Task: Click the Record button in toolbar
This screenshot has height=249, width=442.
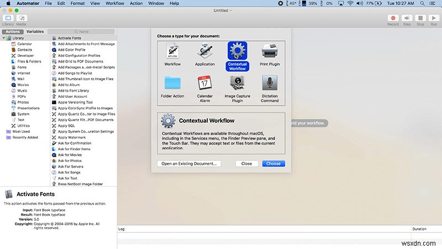Action: pyautogui.click(x=393, y=18)
